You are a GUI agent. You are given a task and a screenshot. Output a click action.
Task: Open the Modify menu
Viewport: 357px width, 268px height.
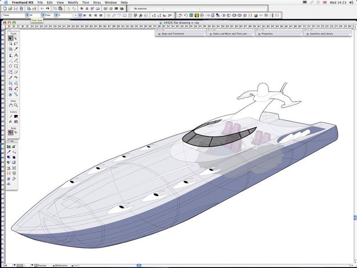(x=73, y=3)
